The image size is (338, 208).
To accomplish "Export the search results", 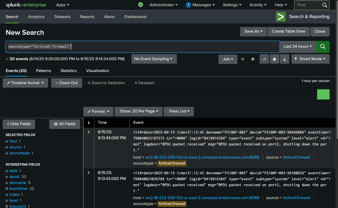I will 284,59.
